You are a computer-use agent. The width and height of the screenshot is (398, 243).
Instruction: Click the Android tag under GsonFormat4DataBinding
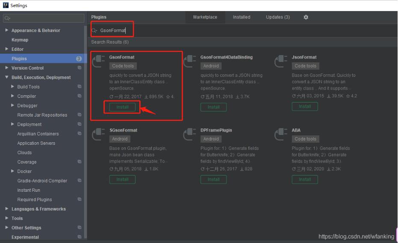tap(211, 66)
